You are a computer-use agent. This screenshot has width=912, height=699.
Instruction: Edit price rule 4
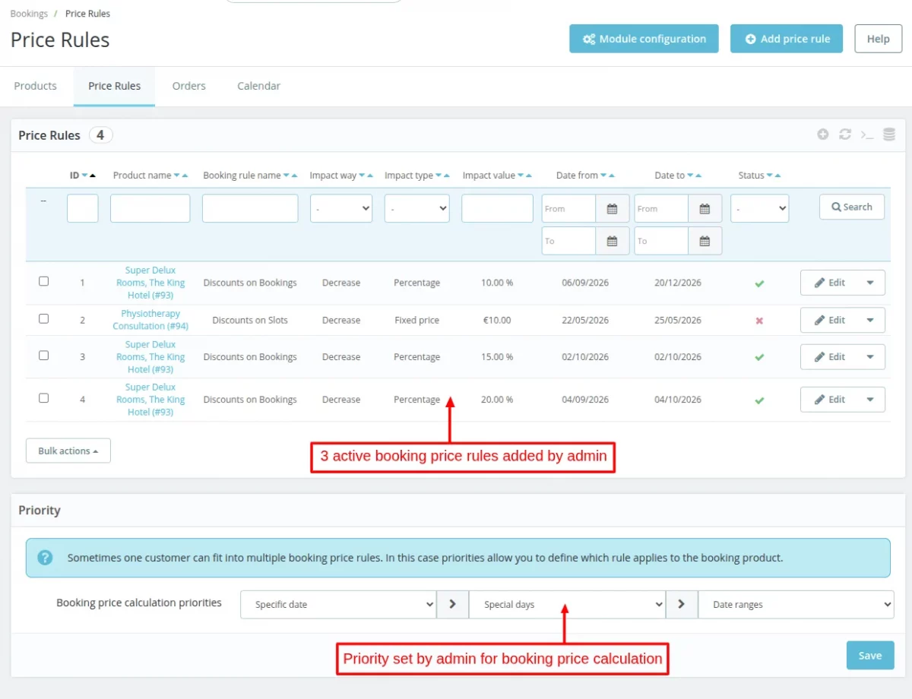click(829, 400)
